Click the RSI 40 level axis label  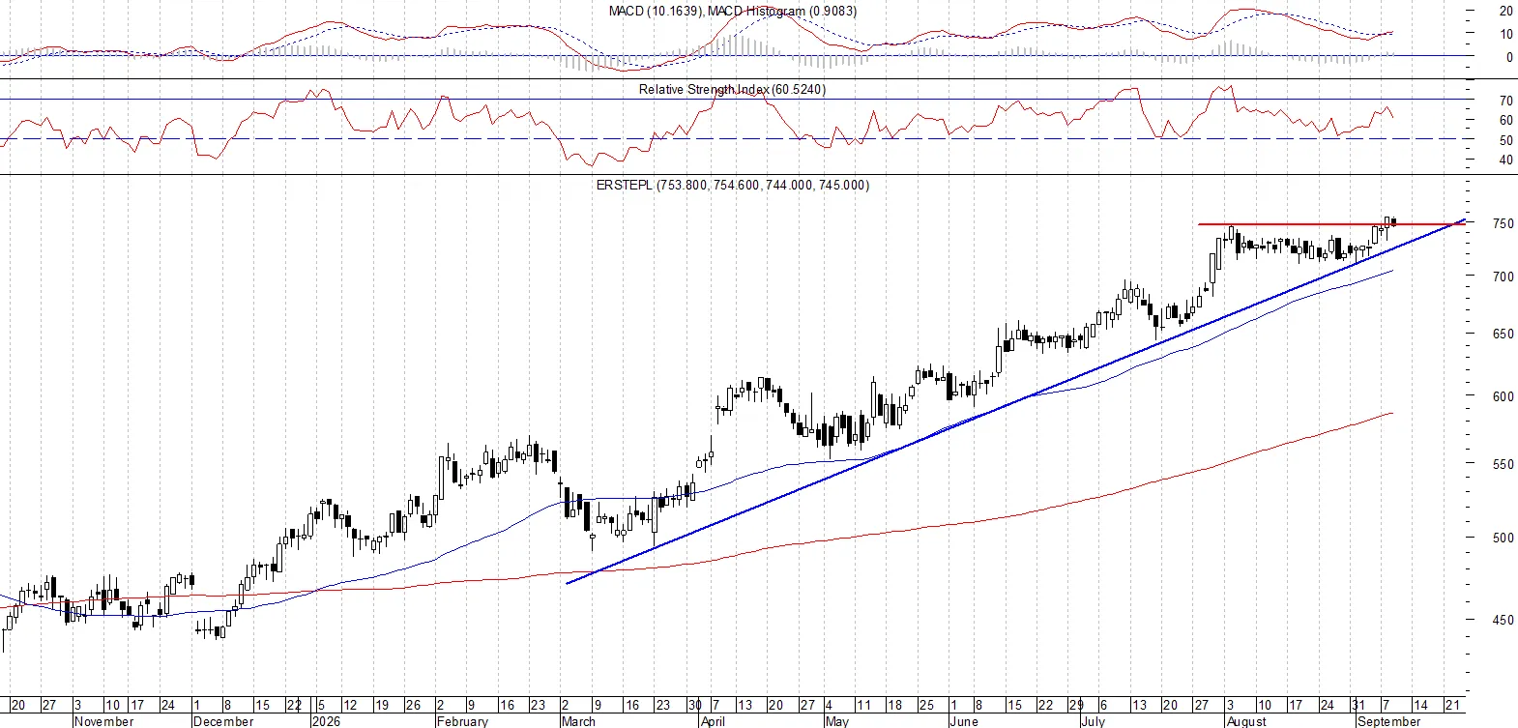click(1506, 160)
